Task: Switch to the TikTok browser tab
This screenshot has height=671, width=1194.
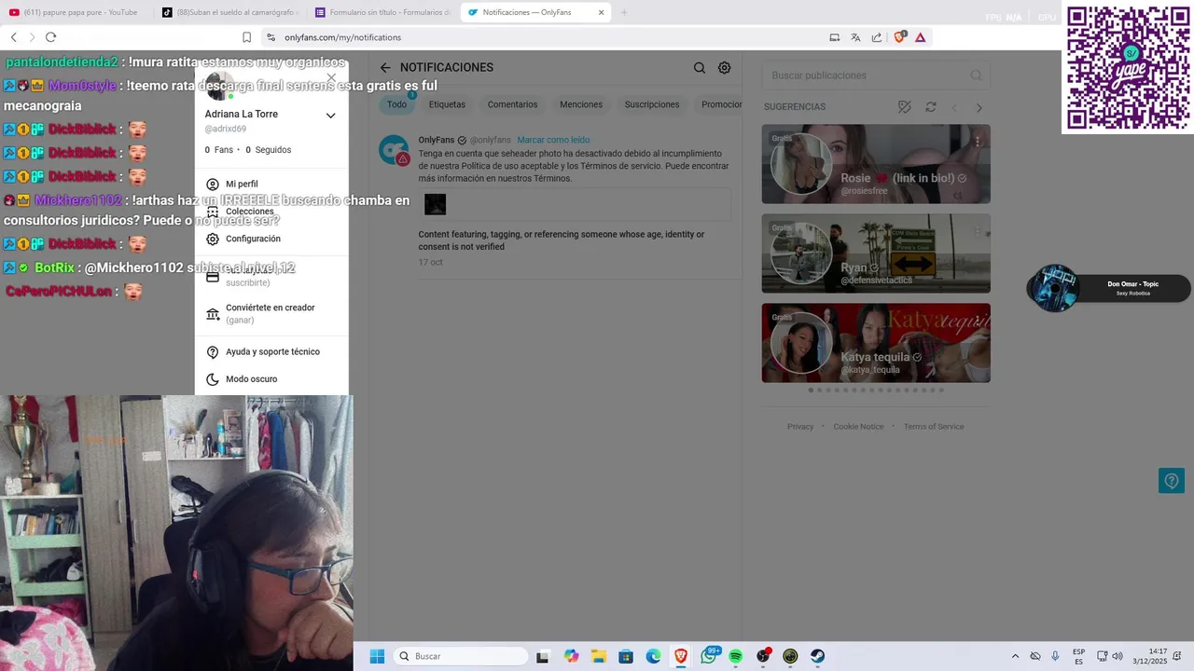Action: pyautogui.click(x=229, y=12)
